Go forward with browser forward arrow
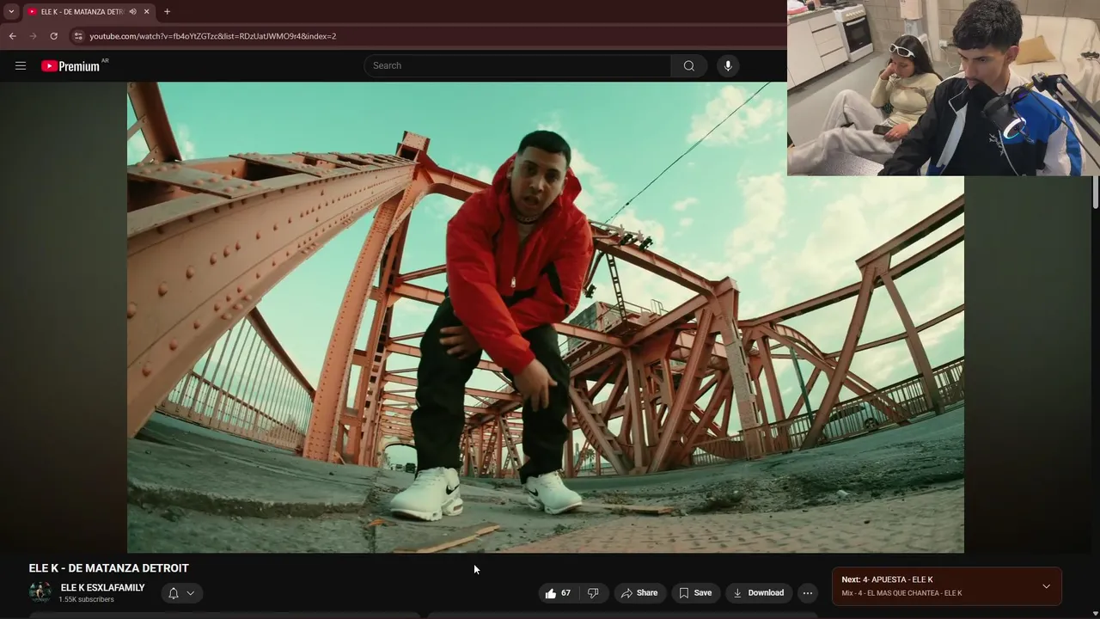The width and height of the screenshot is (1100, 619). coord(33,36)
